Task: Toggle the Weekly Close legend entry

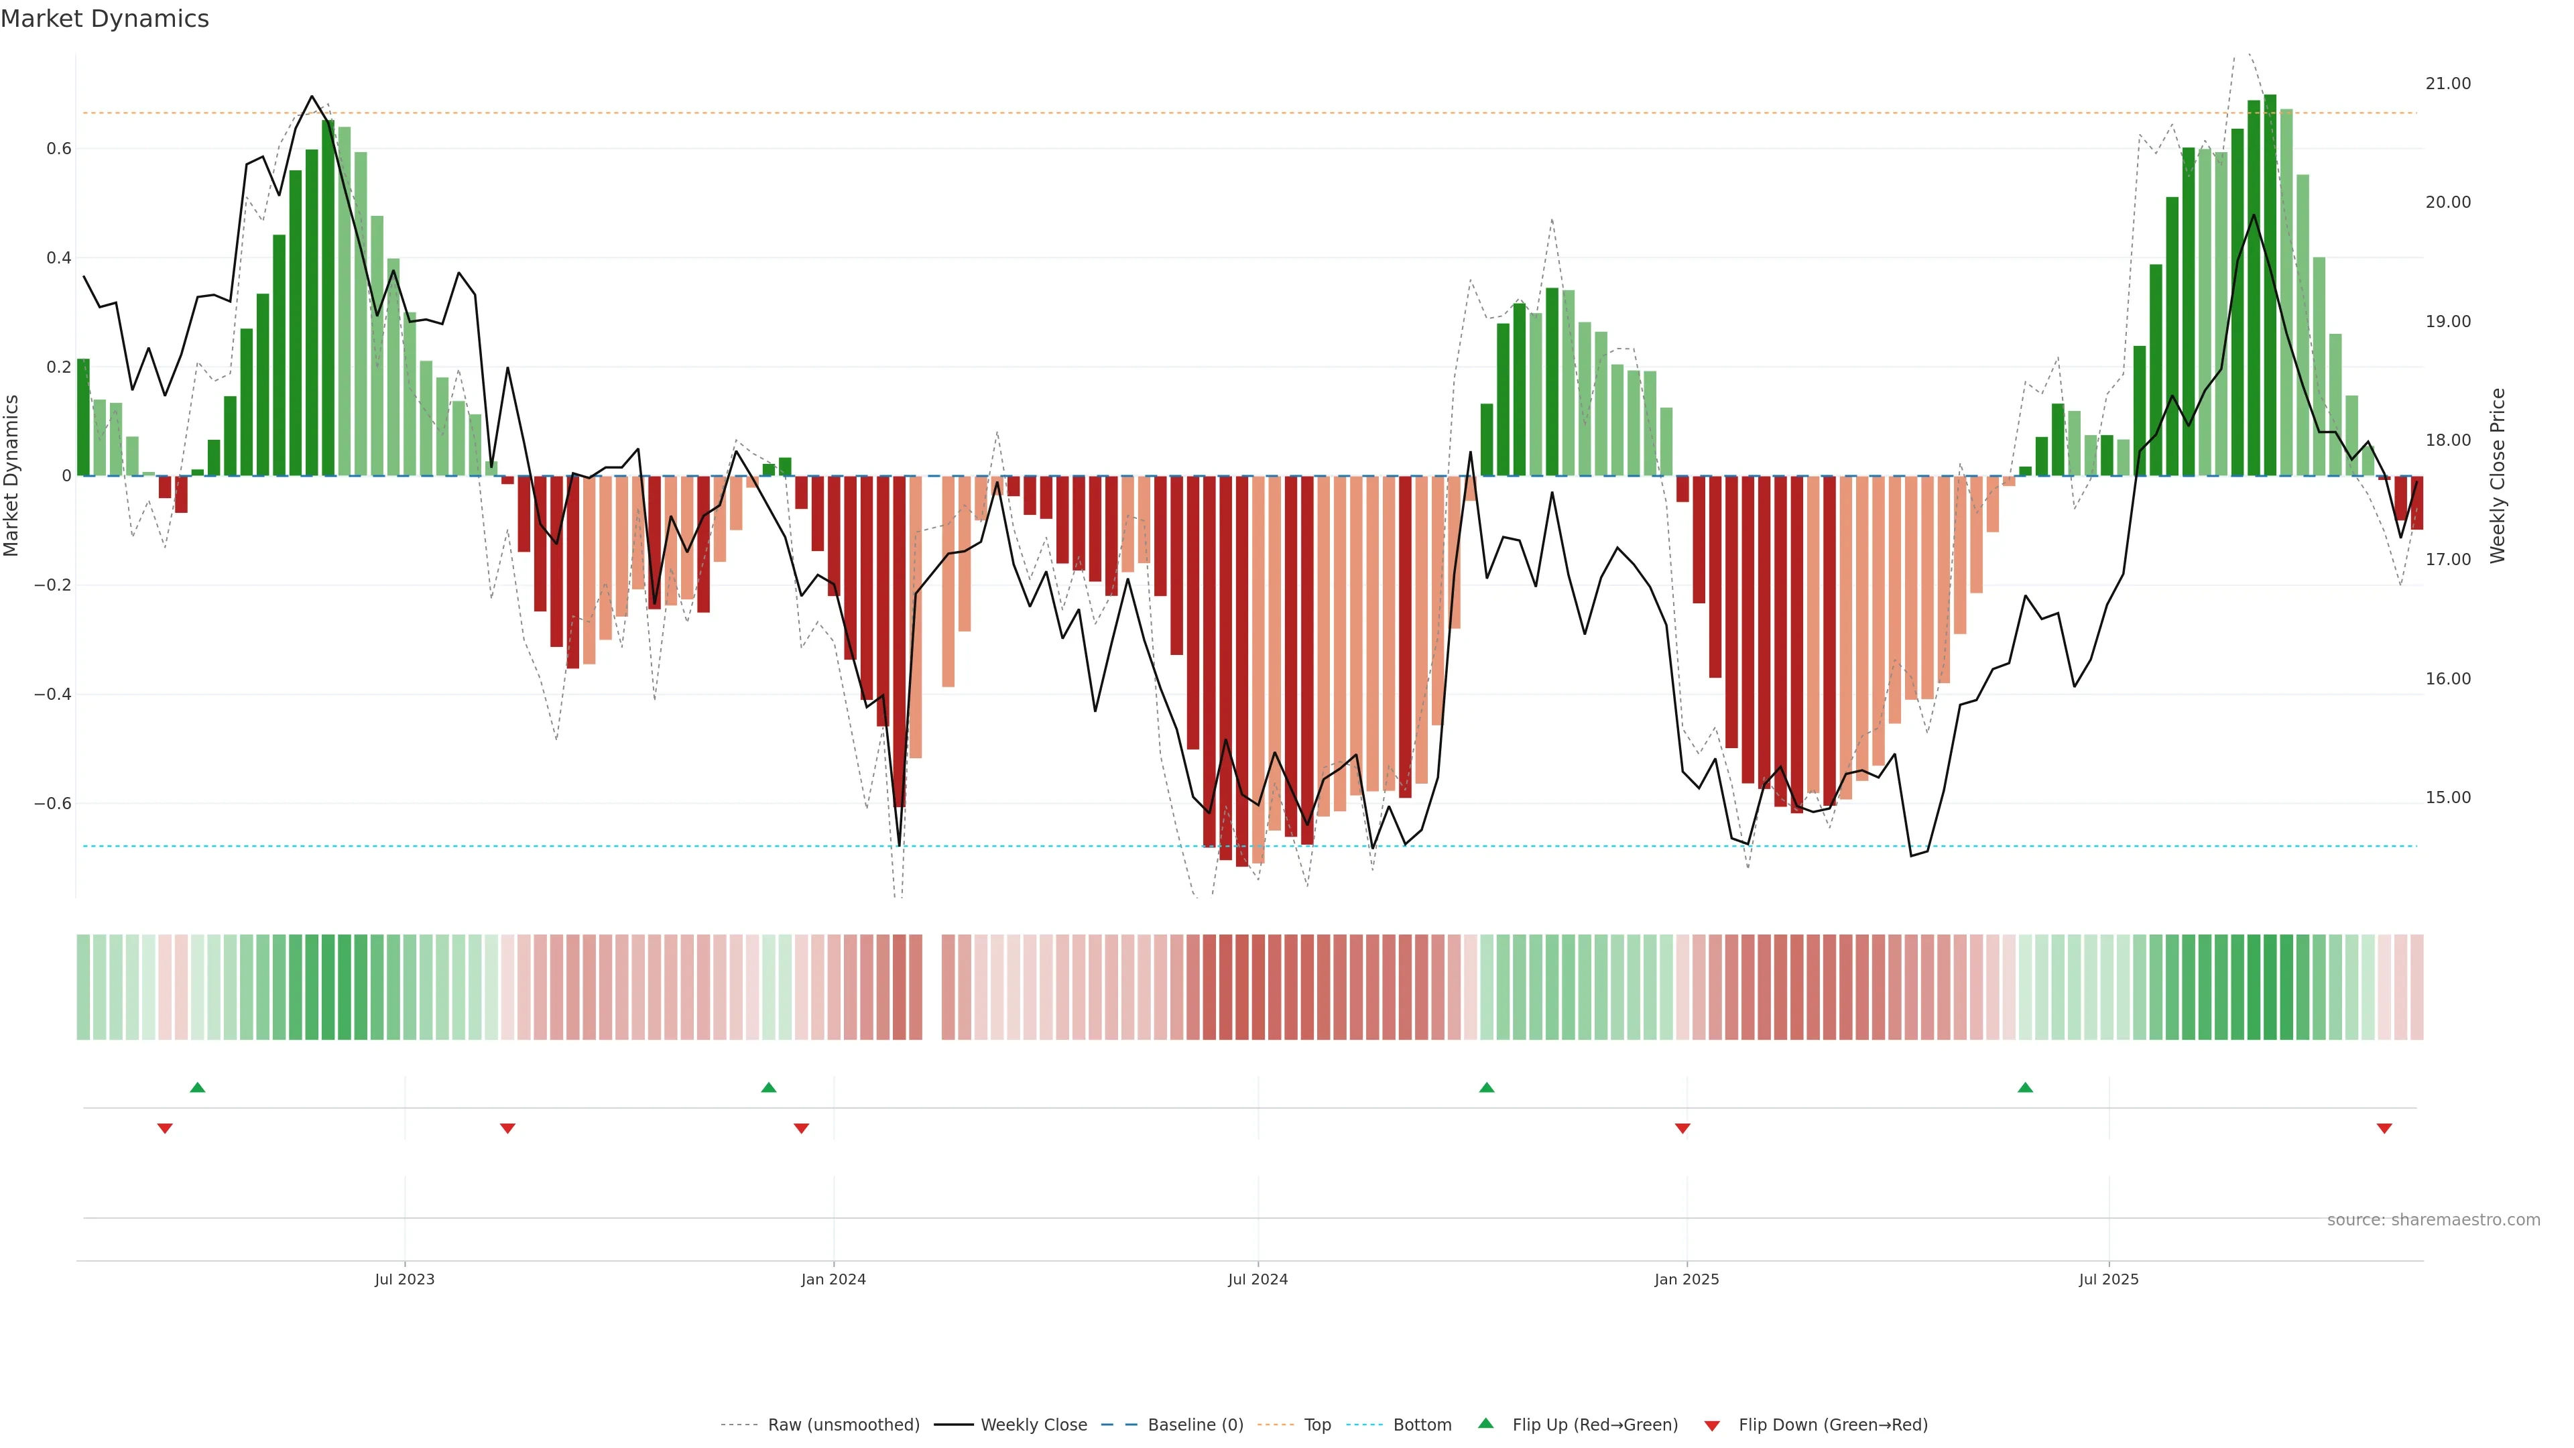Action: coord(1033,1425)
